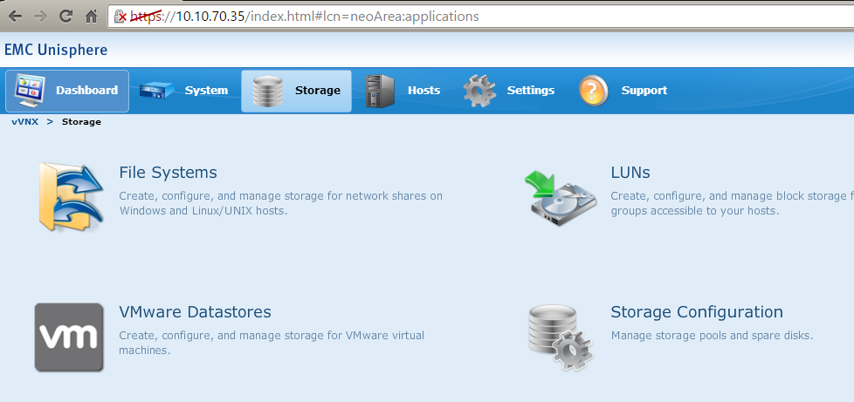Click the Support question mark icon

(594, 91)
